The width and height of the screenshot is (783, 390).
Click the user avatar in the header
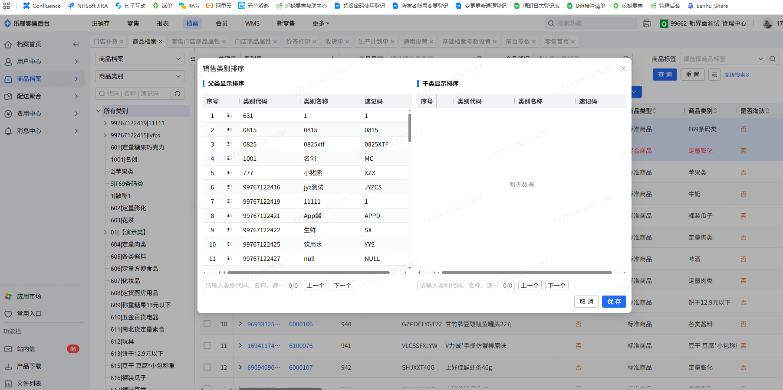point(767,23)
